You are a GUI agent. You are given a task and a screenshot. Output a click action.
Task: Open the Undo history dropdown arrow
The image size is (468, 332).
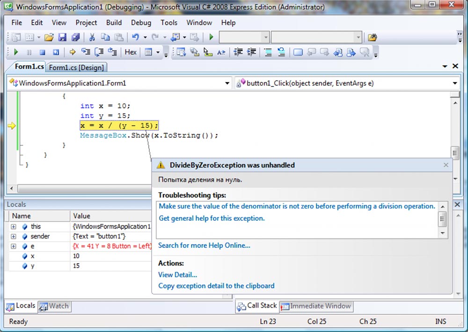point(145,37)
